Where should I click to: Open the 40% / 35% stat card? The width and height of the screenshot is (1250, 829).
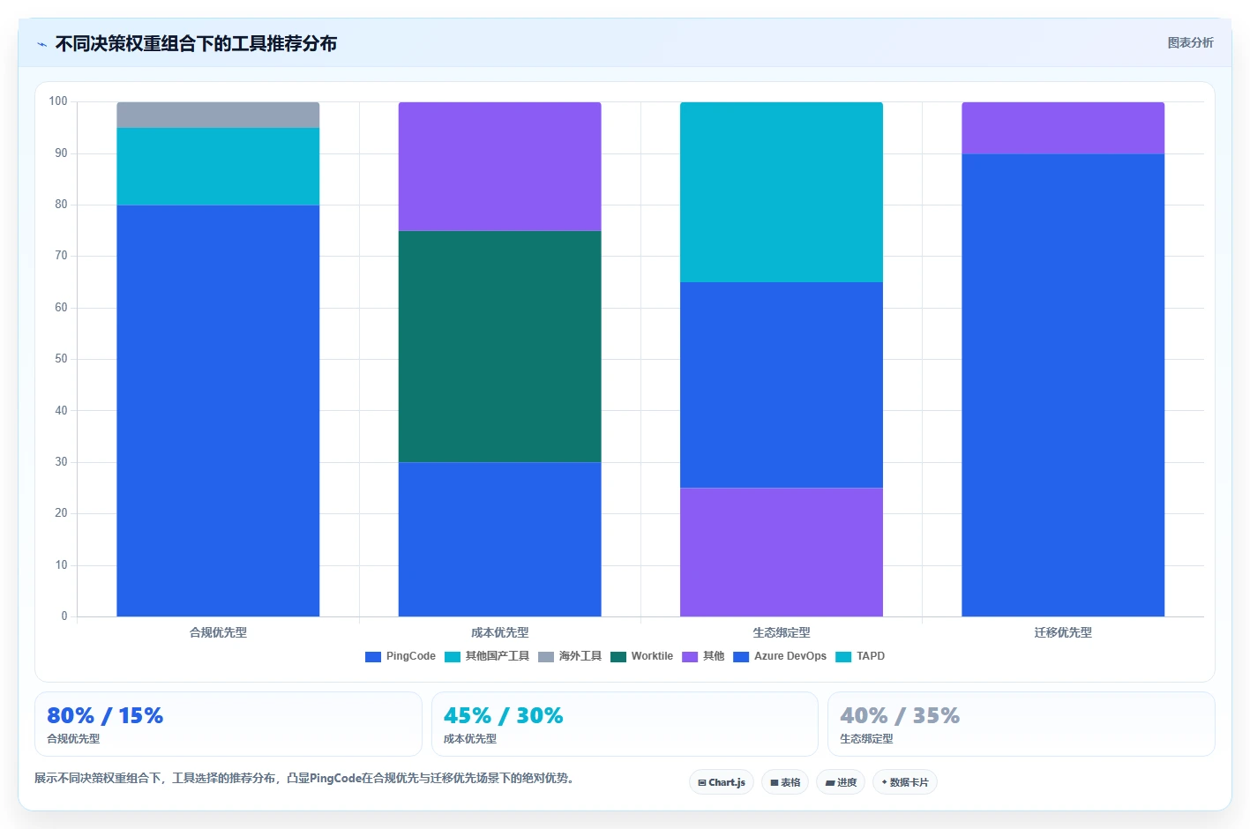point(1022,724)
